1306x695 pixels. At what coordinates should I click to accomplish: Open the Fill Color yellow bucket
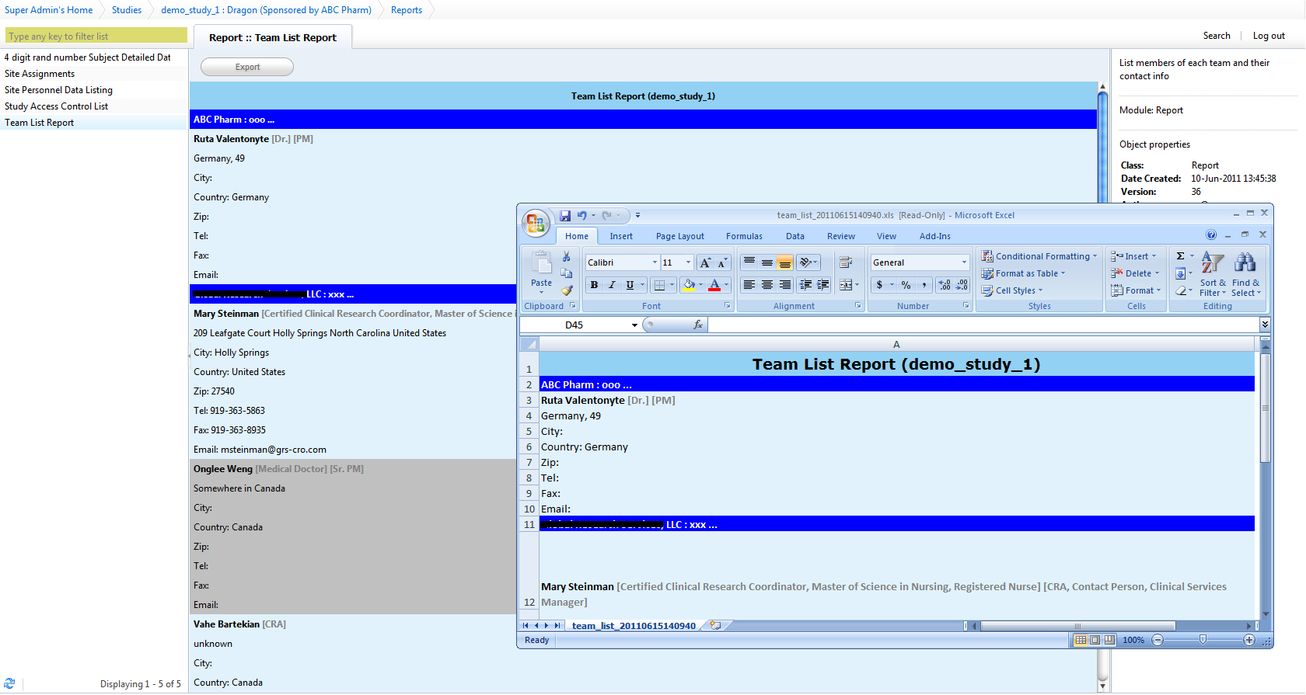[x=689, y=285]
